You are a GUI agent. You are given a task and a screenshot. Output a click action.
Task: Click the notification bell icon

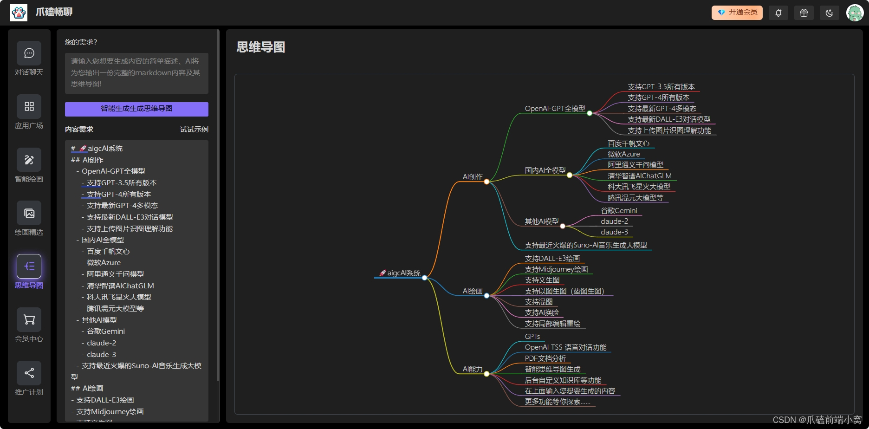(778, 13)
